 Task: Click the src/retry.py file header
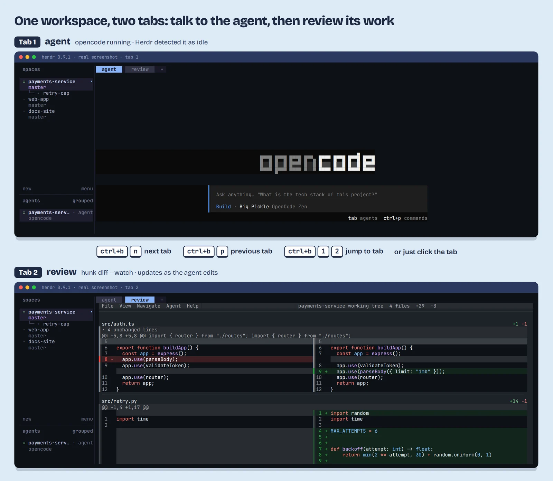pos(119,401)
